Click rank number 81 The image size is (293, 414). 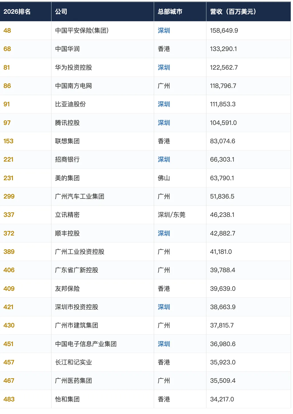coord(7,68)
